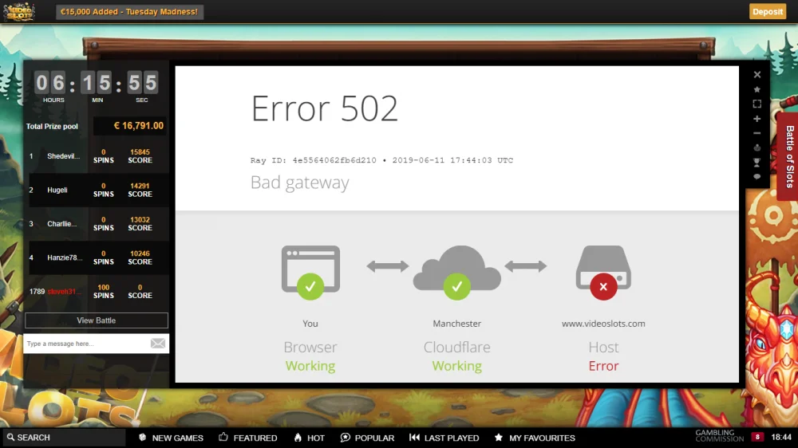Open the New Games menu
The height and width of the screenshot is (448, 798).
[x=171, y=438]
